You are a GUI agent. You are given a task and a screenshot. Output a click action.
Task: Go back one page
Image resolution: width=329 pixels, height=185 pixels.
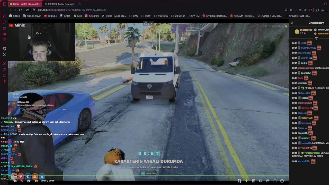click(x=11, y=10)
